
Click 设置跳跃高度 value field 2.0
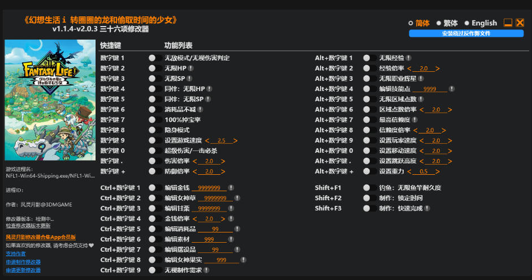click(436, 161)
